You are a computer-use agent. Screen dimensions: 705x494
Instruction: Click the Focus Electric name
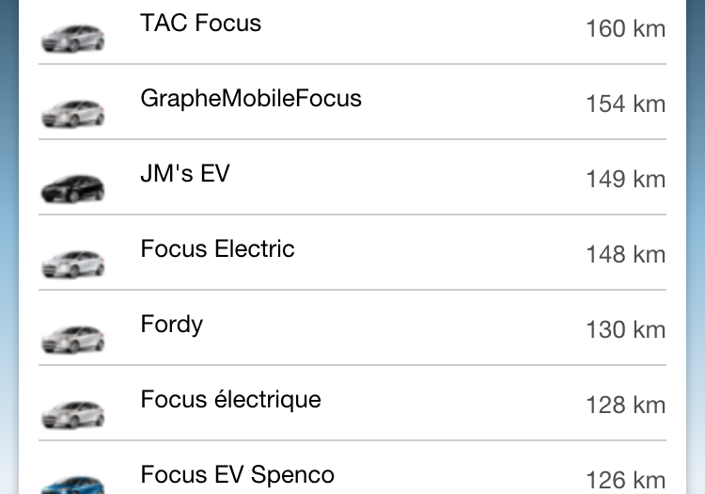pos(217,249)
